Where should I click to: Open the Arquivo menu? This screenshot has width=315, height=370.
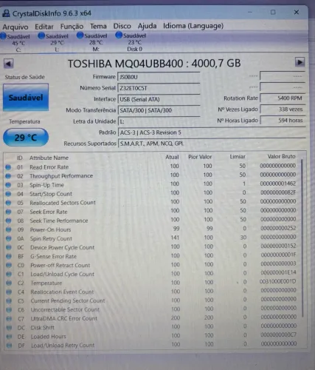(x=15, y=27)
